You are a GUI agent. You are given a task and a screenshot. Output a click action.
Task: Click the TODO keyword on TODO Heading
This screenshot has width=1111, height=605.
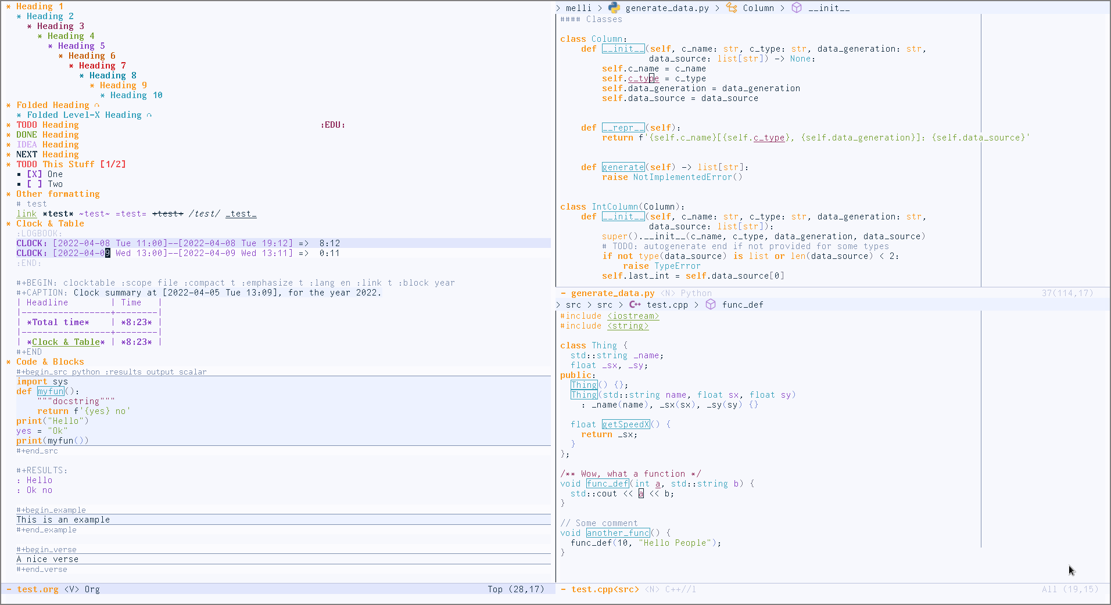point(27,125)
